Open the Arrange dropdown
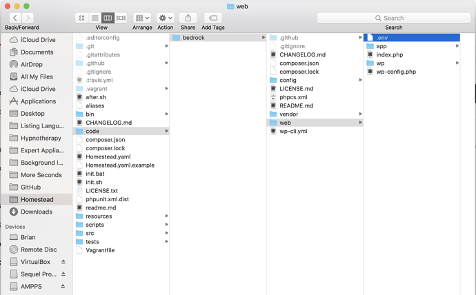 coord(142,18)
